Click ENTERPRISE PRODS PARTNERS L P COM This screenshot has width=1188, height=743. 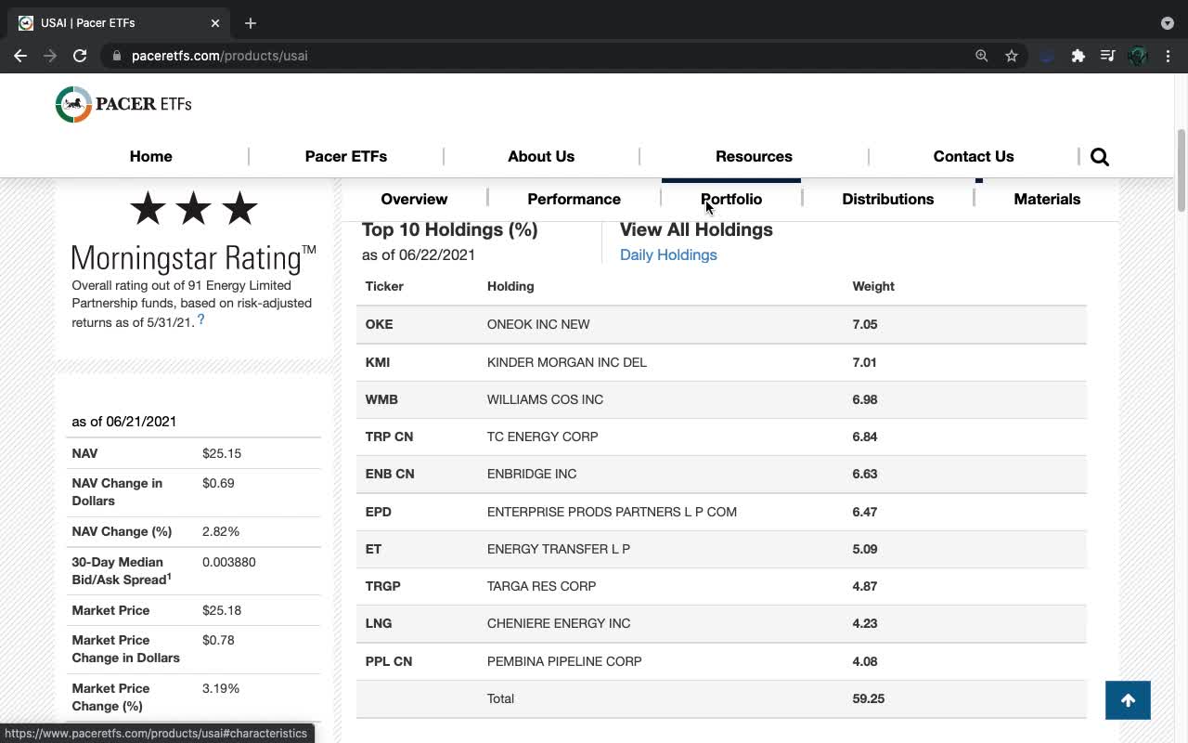[x=612, y=512]
